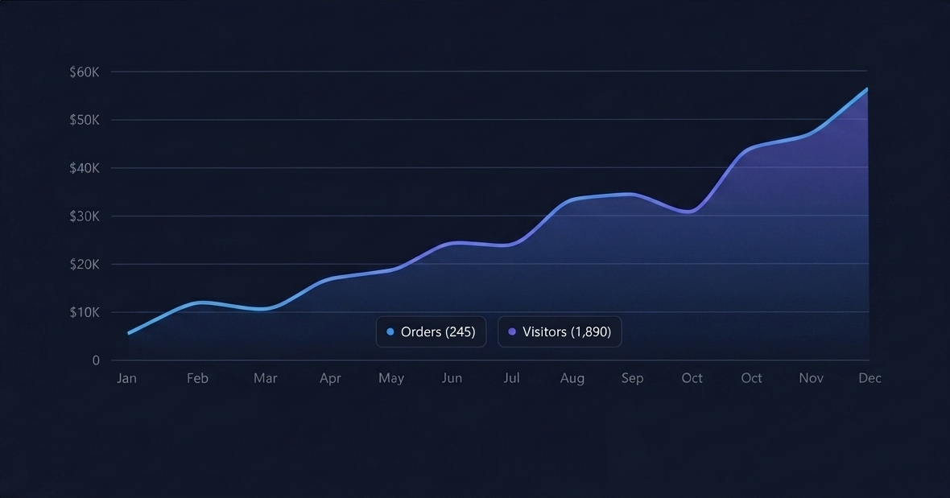This screenshot has width=950, height=498.
Task: Click the rising curve point at Nov
Action: [x=811, y=133]
